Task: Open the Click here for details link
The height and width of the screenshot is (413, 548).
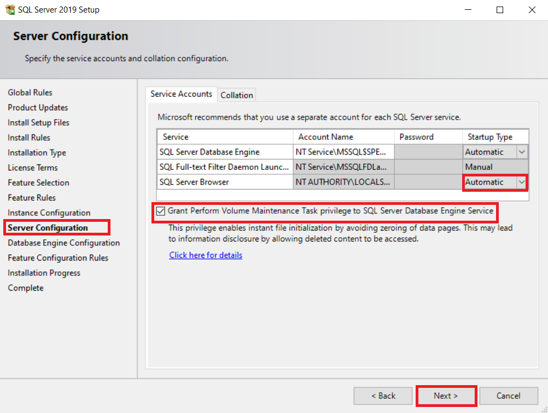Action: pos(206,255)
